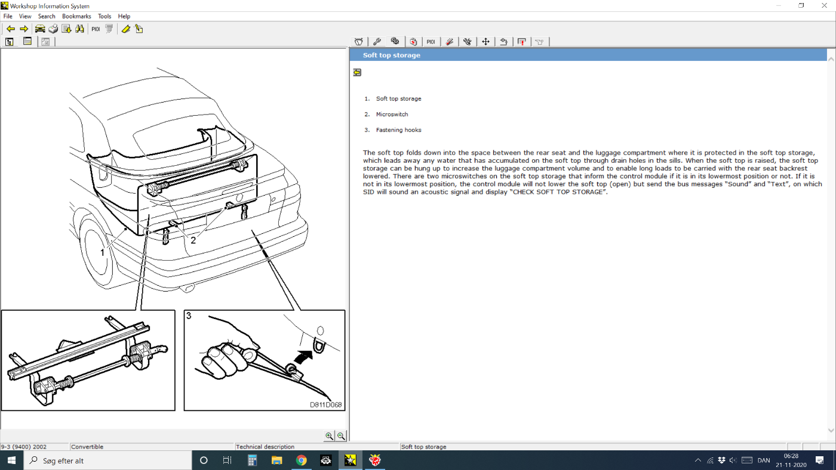Click the PIOI button in the main toolbar
The width and height of the screenshot is (836, 470).
(x=96, y=29)
